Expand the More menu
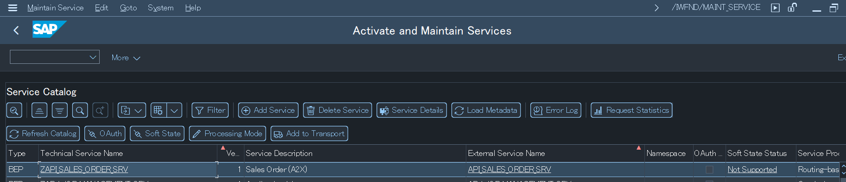 pos(126,58)
